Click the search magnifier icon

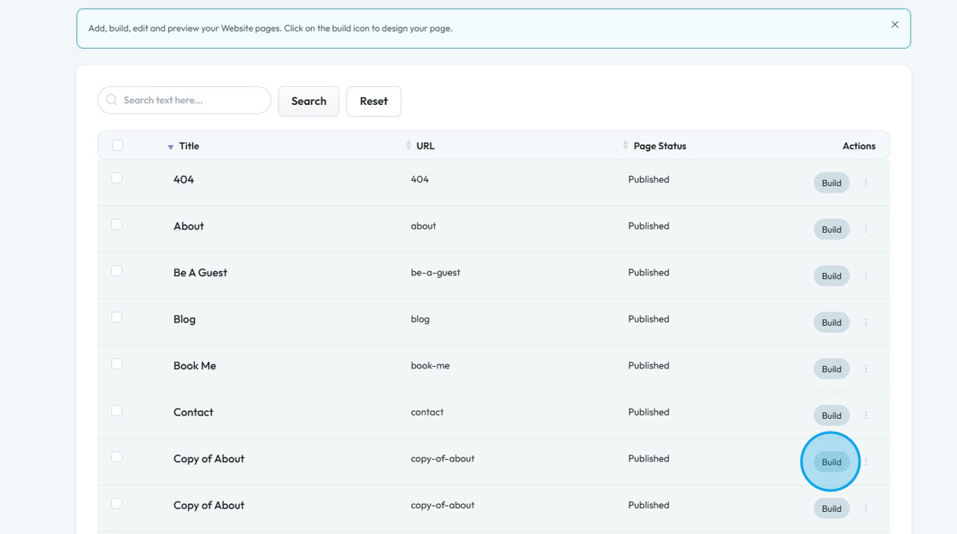point(112,100)
